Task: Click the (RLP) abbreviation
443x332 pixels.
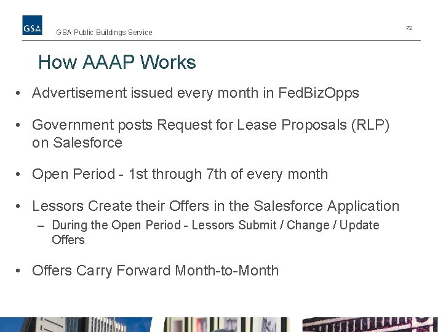Action: 370,125
